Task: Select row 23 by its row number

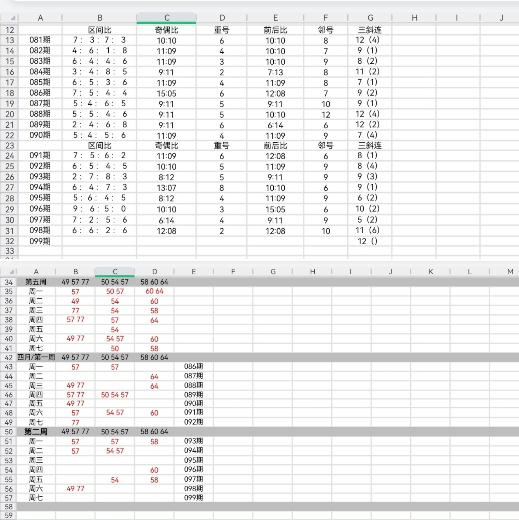Action: 10,145
